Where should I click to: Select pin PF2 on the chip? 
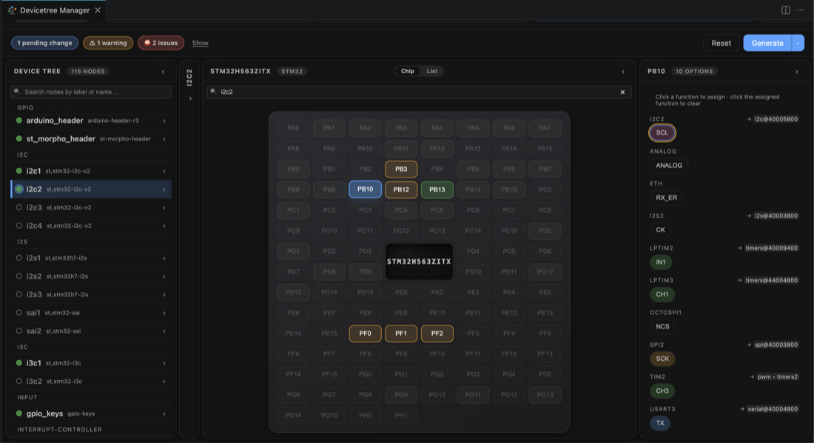coord(437,334)
